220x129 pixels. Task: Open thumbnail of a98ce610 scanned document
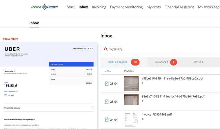(x=131, y=84)
